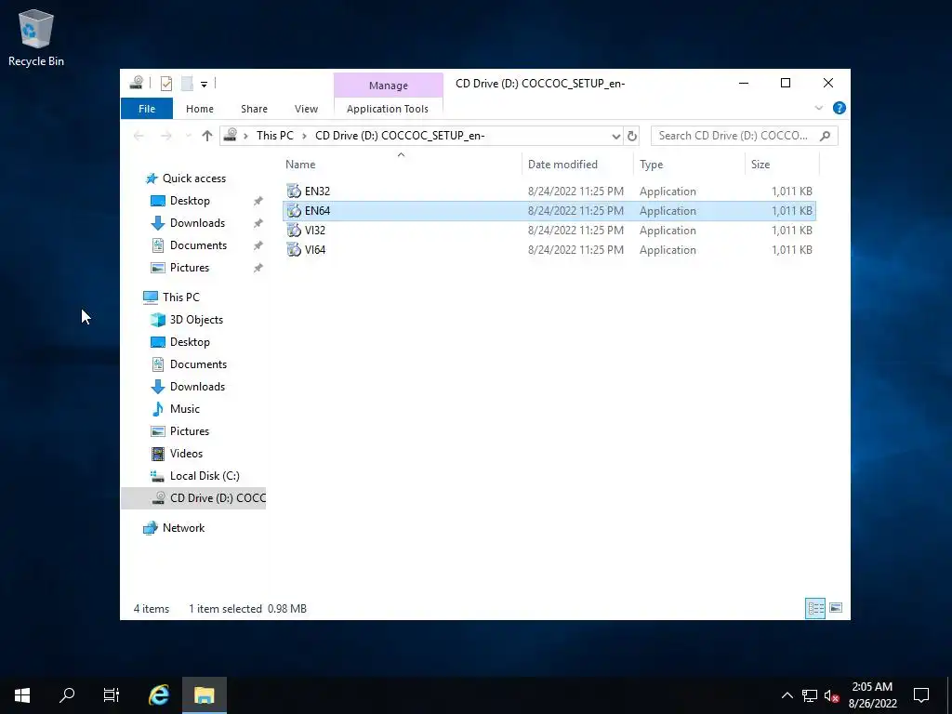Launch Internet Explorer from the taskbar
The width and height of the screenshot is (952, 714).
[x=158, y=695]
